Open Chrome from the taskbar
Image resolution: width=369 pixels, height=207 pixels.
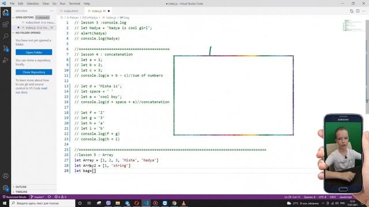pyautogui.click(x=174, y=203)
